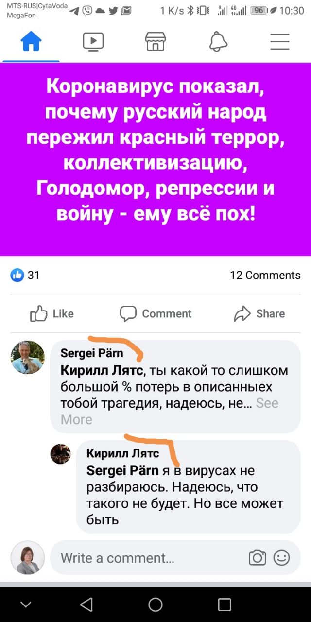Open the Marketplace storefront icon
The width and height of the screenshot is (311, 622).
[x=155, y=42]
